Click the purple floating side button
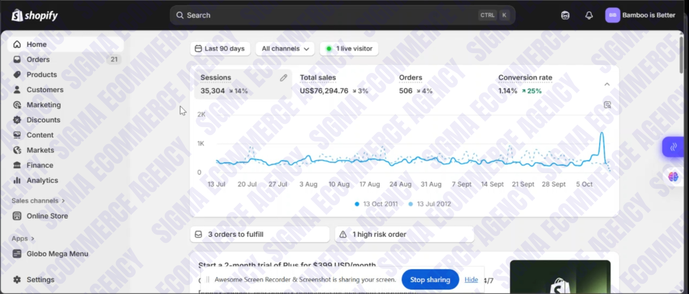Screen dimensions: 689x294 [x=673, y=146]
